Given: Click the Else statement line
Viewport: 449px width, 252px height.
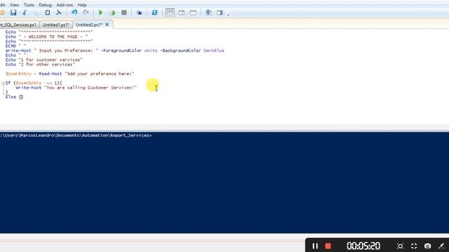Looking at the screenshot, I should [x=14, y=97].
